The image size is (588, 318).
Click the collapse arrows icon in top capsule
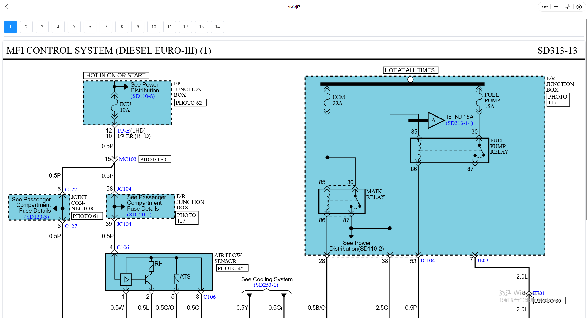[x=568, y=7]
